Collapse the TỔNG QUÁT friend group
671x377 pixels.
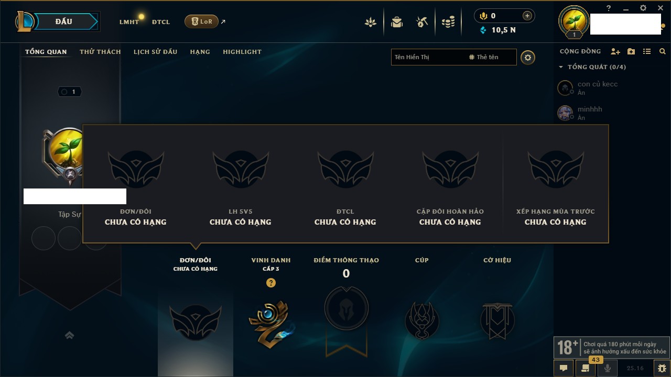tap(561, 67)
